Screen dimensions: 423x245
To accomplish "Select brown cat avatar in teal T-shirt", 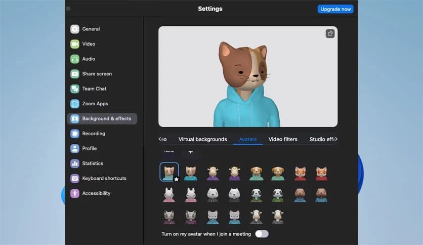I will click(191, 173).
